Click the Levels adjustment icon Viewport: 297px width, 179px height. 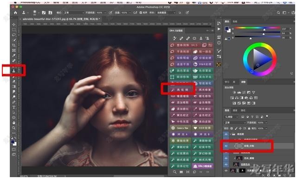click(239, 93)
